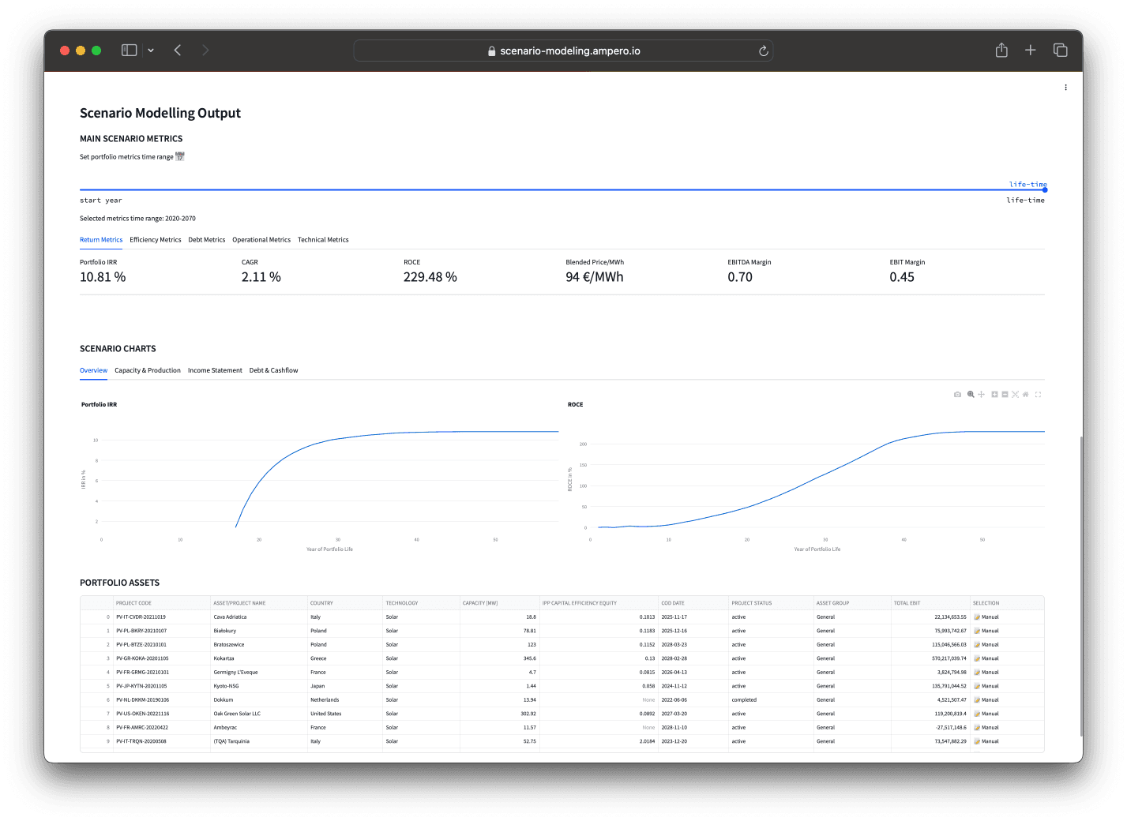This screenshot has width=1127, height=821.
Task: Click the blue time range slider track
Action: (x=561, y=189)
